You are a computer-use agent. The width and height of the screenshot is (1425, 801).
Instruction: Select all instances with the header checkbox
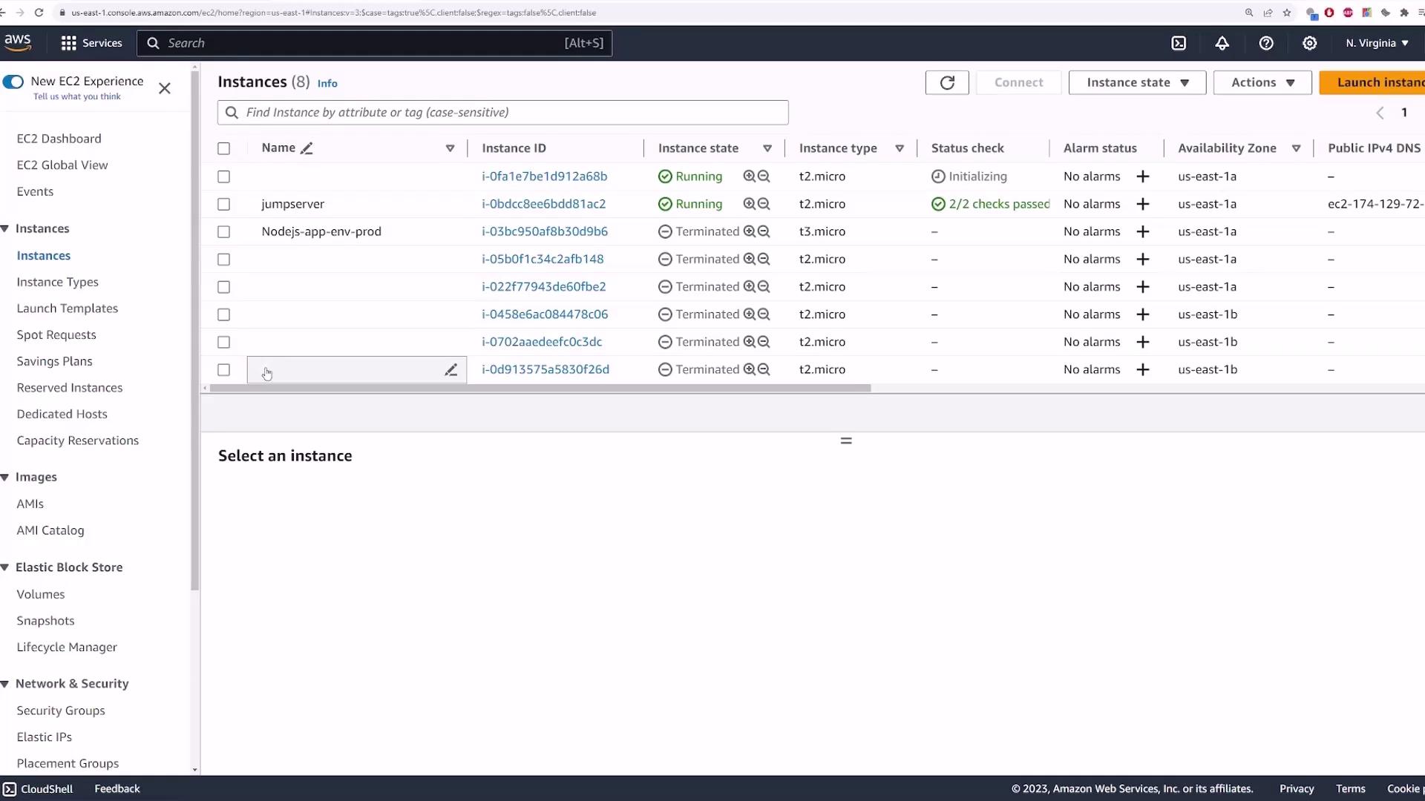tap(223, 148)
